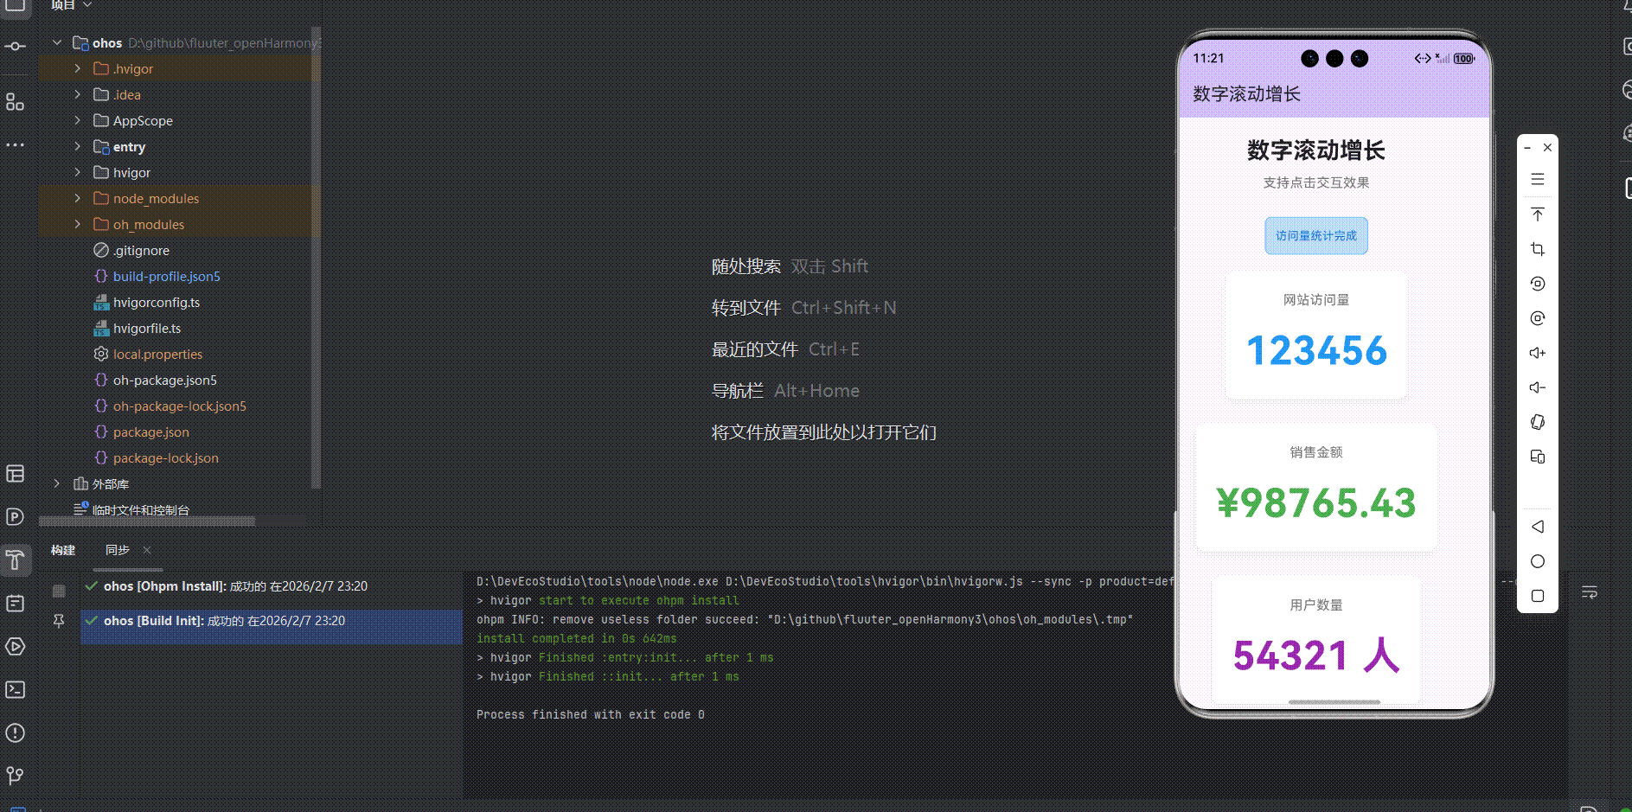Click the emulator rotate-left icon
1632x812 pixels.
tap(1538, 284)
